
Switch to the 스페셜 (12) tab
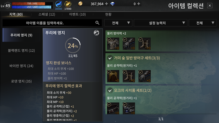(47, 14)
